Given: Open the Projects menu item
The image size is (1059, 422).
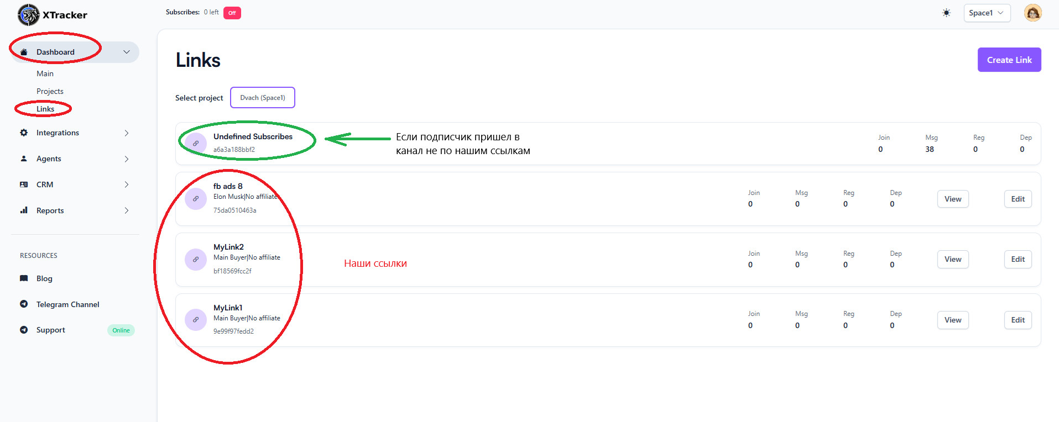Looking at the screenshot, I should pyautogui.click(x=50, y=91).
